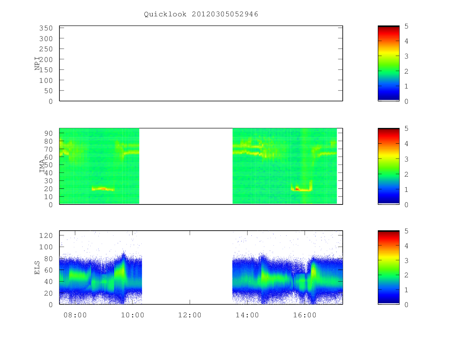Click the 250 tick on NPI axis
The width and height of the screenshot is (457, 342).
(x=46, y=49)
